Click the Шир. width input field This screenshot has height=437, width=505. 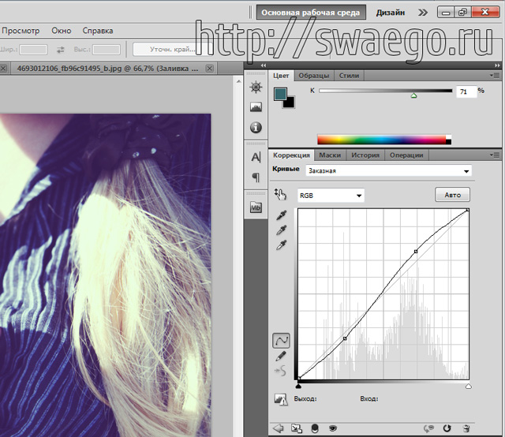33,50
